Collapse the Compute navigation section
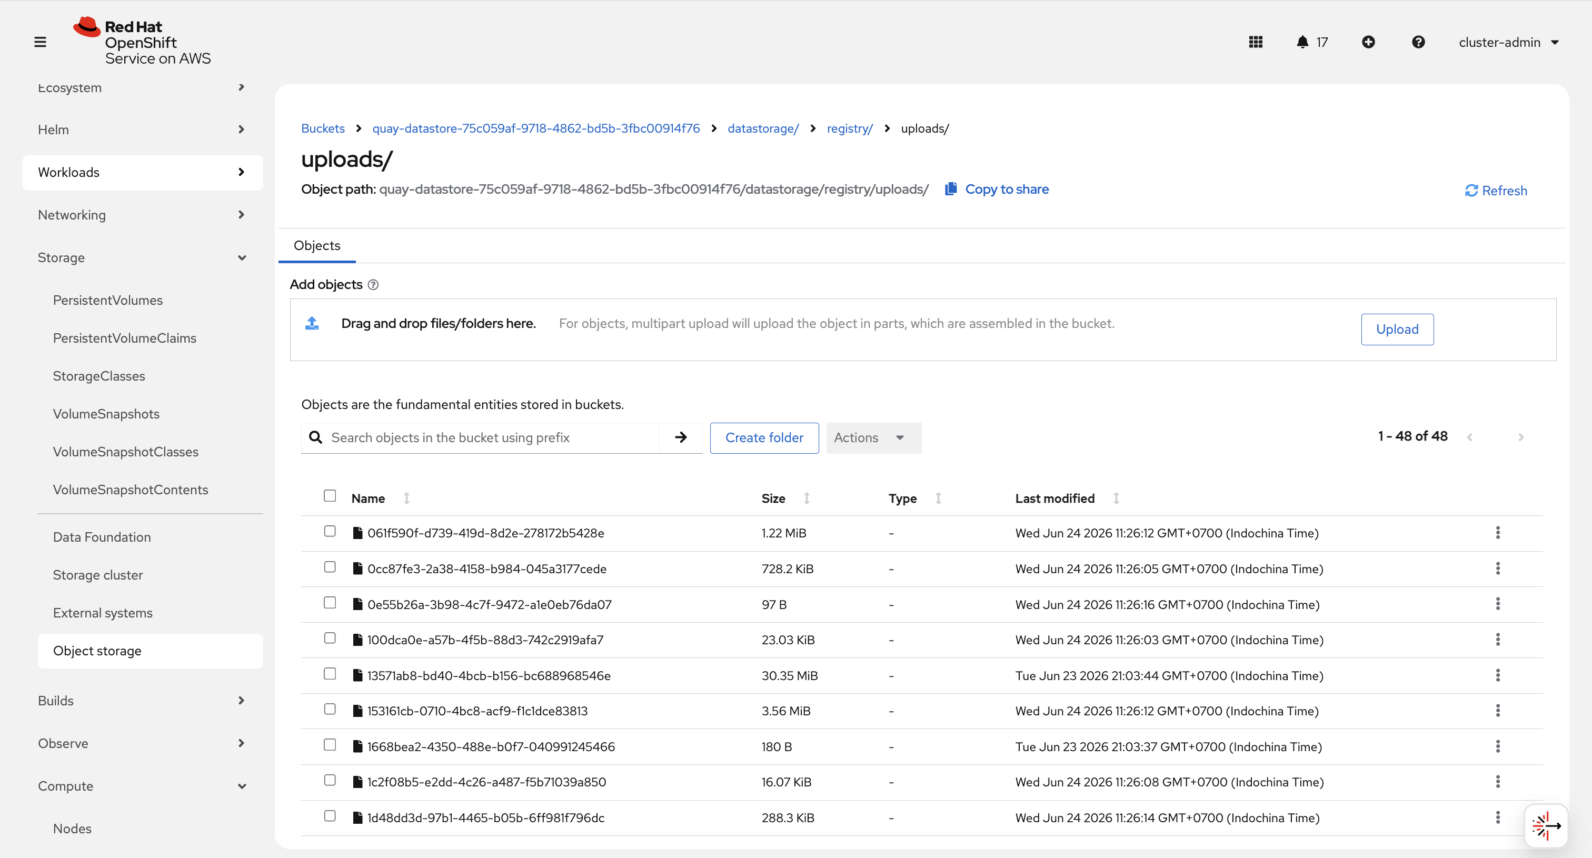1592x858 pixels. (143, 786)
